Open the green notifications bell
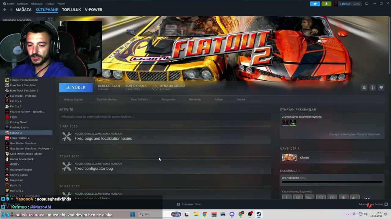Screen dimensions: 391x219 coord(326,4)
